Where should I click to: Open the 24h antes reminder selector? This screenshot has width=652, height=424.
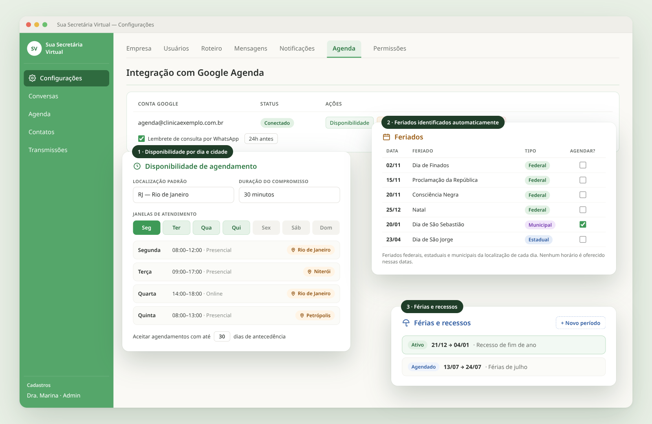tap(261, 139)
